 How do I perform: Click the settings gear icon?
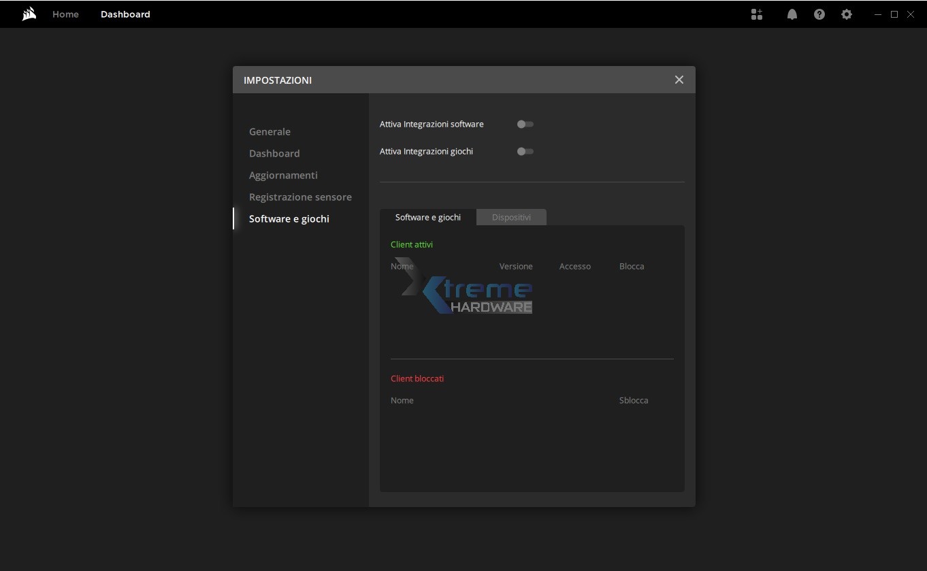[847, 14]
